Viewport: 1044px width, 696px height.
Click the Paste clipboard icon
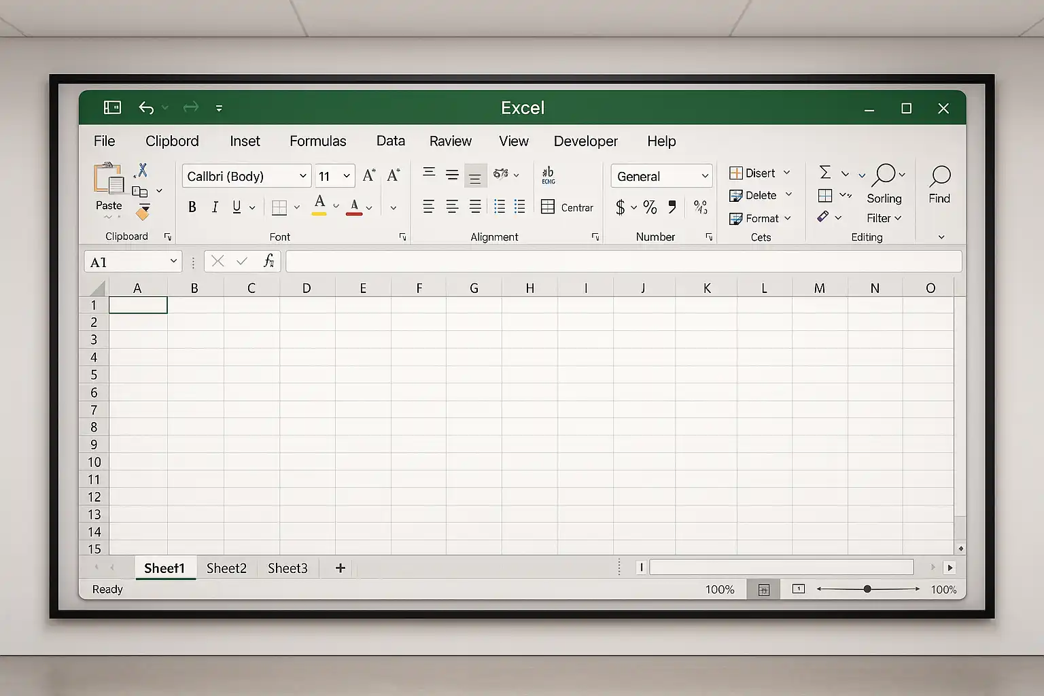click(x=109, y=179)
